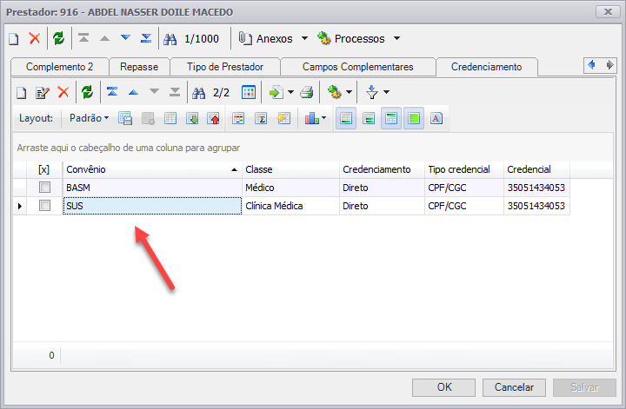Create a new Prestador record
The height and width of the screenshot is (409, 626).
14,39
